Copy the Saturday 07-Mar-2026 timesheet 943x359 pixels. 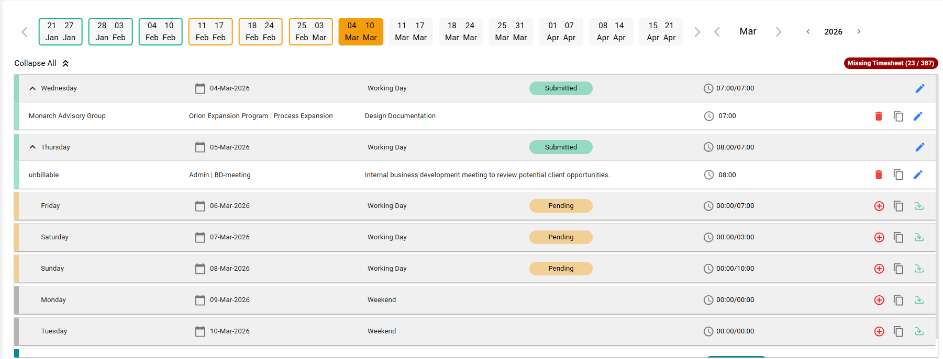(x=898, y=237)
